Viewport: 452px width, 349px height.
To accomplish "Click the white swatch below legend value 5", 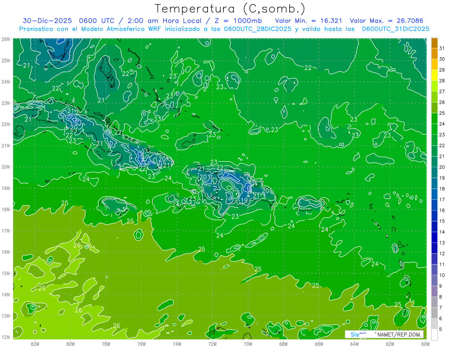I will click(434, 334).
